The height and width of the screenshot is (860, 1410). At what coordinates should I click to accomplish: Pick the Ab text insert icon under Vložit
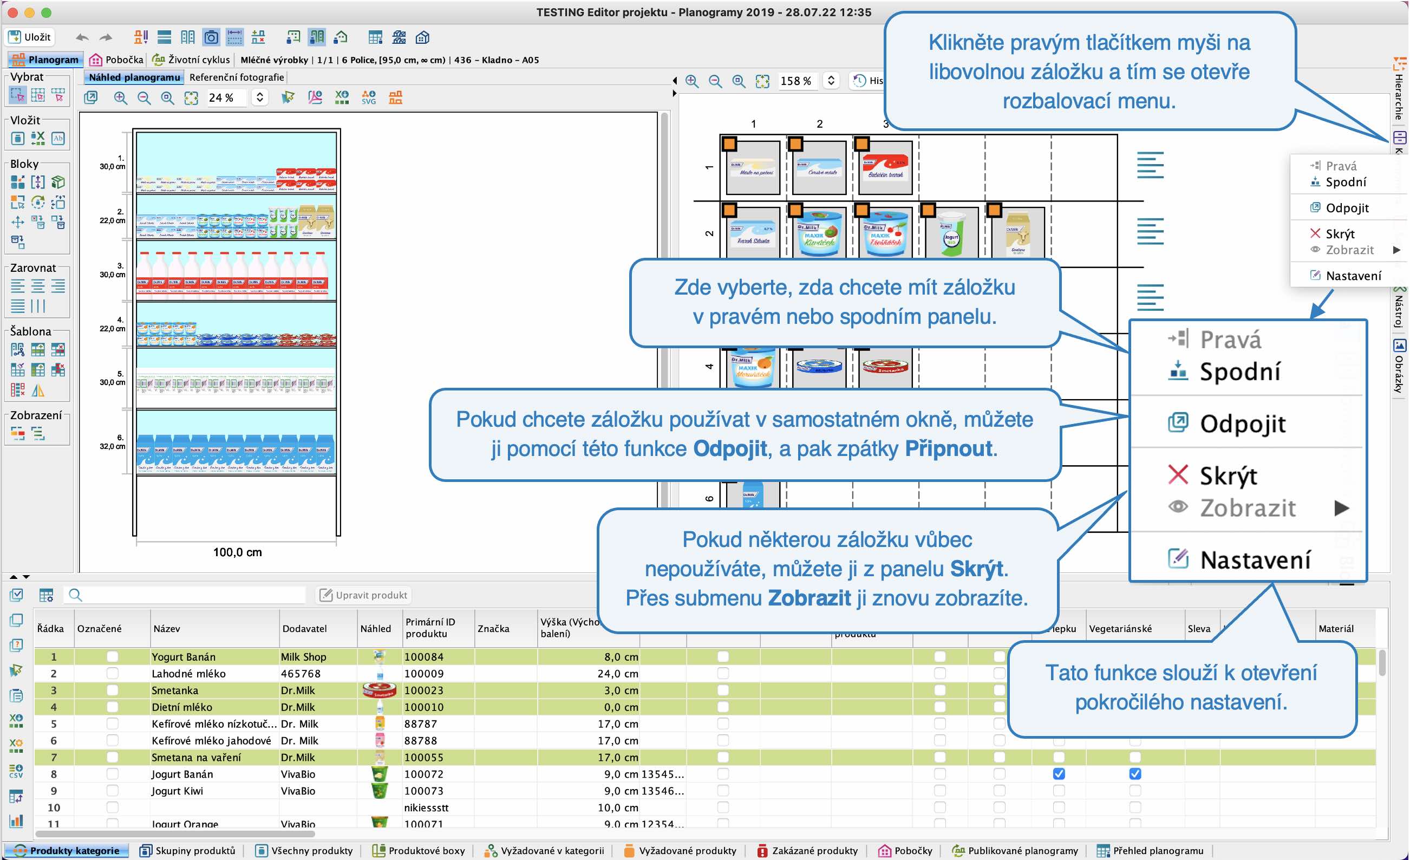[x=58, y=139]
